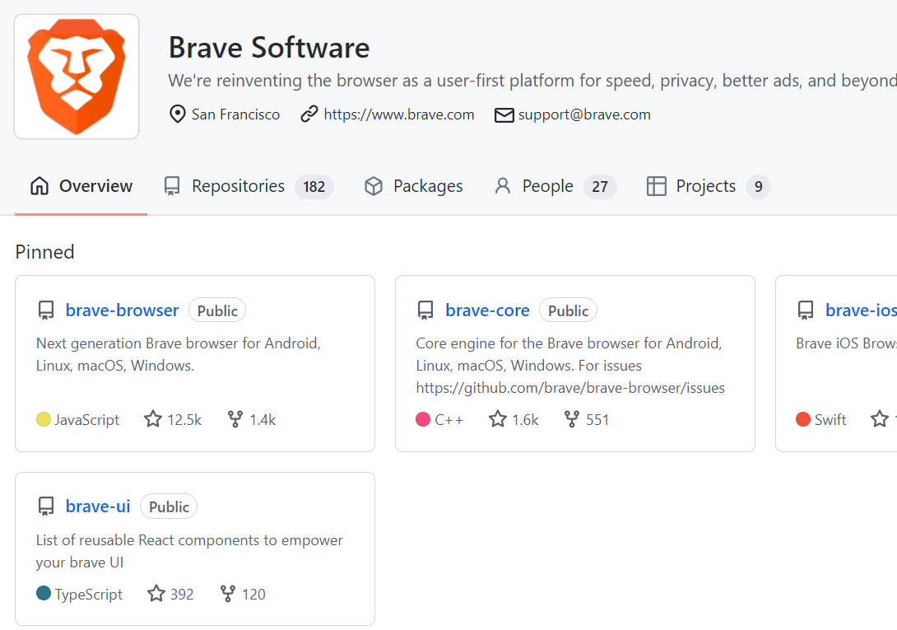Click the Packages cube icon
This screenshot has height=630, width=897.
point(374,186)
